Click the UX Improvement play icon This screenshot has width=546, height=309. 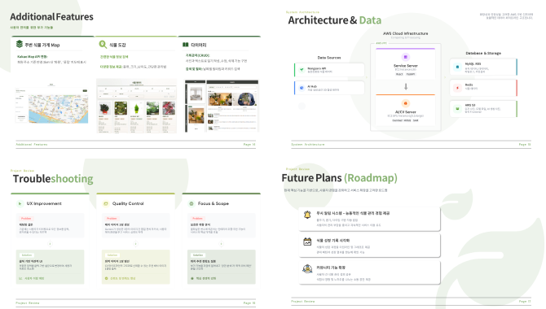click(x=20, y=203)
